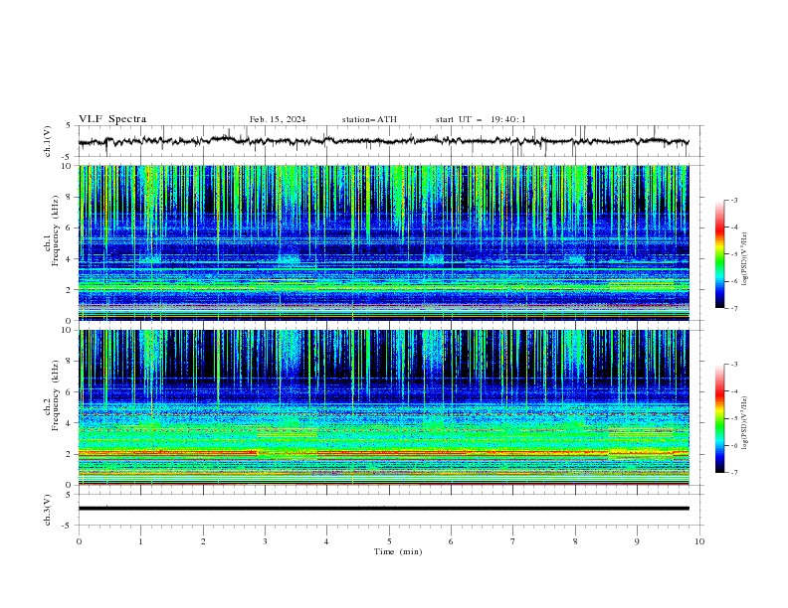Click the 'station=ATH' header label

coord(369,119)
